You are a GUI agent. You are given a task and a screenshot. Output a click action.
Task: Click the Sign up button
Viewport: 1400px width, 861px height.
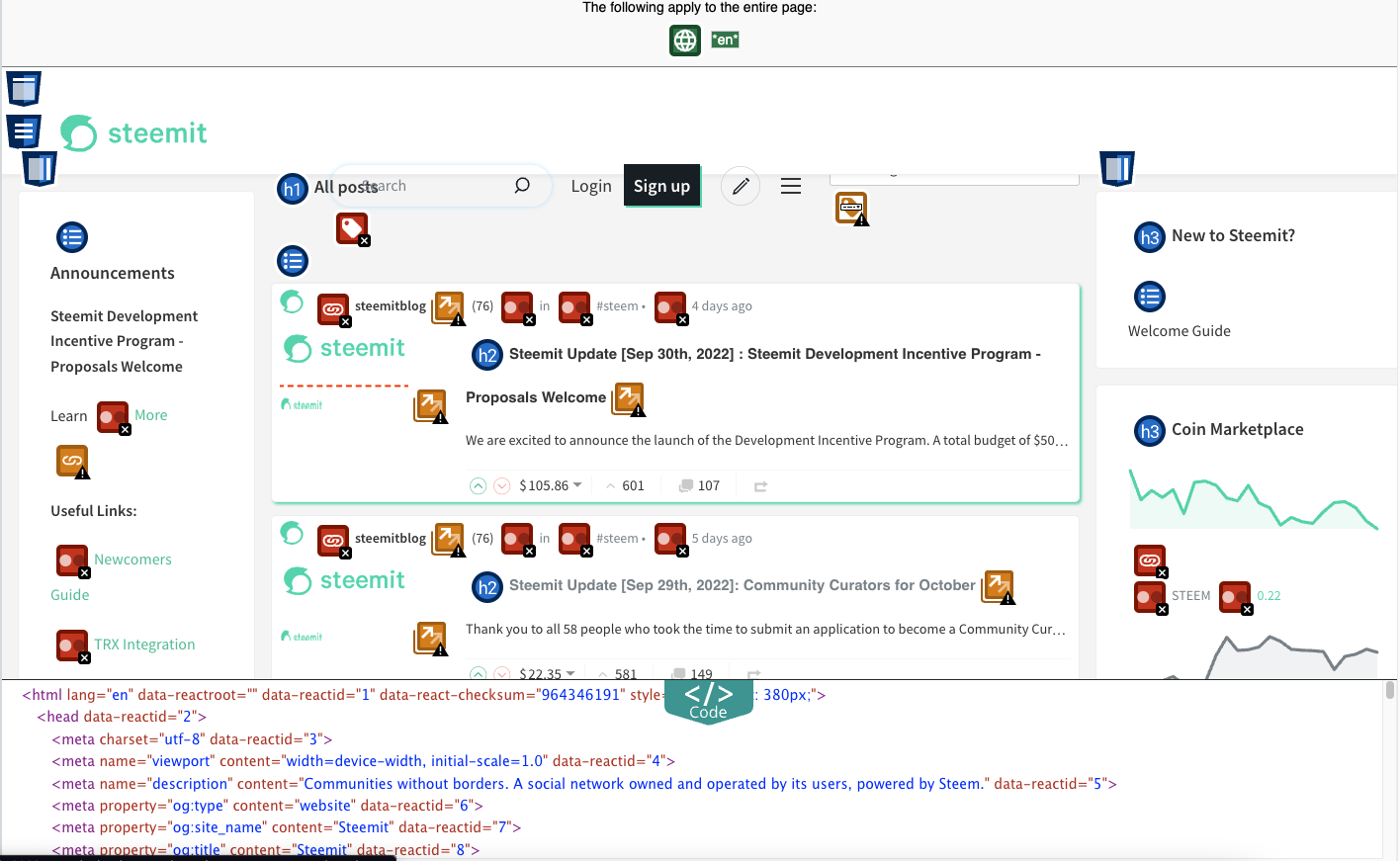coord(661,186)
